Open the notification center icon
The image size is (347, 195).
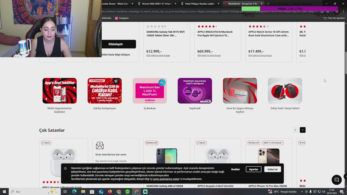click(x=342, y=191)
